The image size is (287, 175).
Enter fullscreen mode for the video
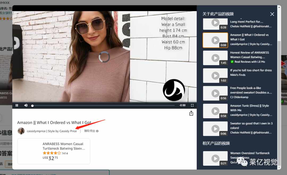(192, 106)
